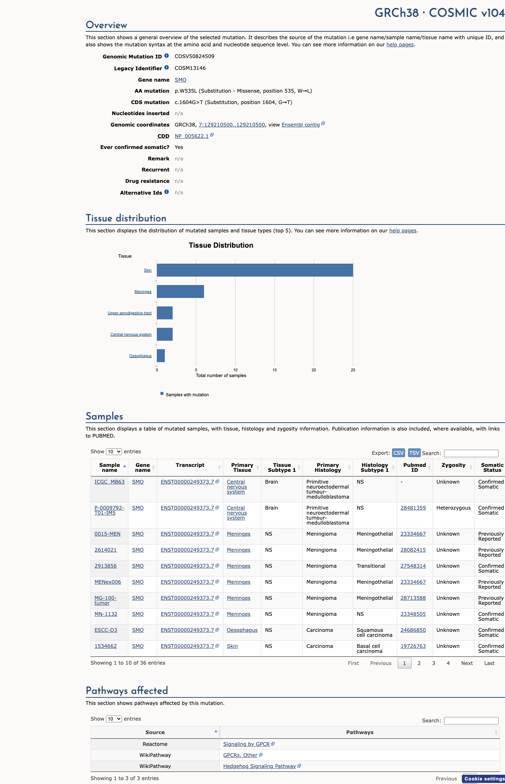Sort pathways table by Source column

(x=155, y=732)
